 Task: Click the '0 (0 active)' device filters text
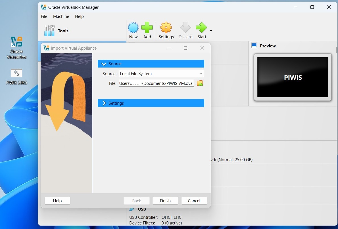tap(172, 223)
